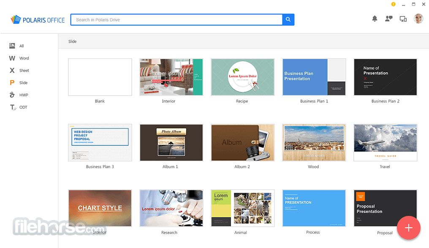This screenshot has width=429, height=248.
Task: Choose the Animal template thumbnail
Action: click(242, 208)
